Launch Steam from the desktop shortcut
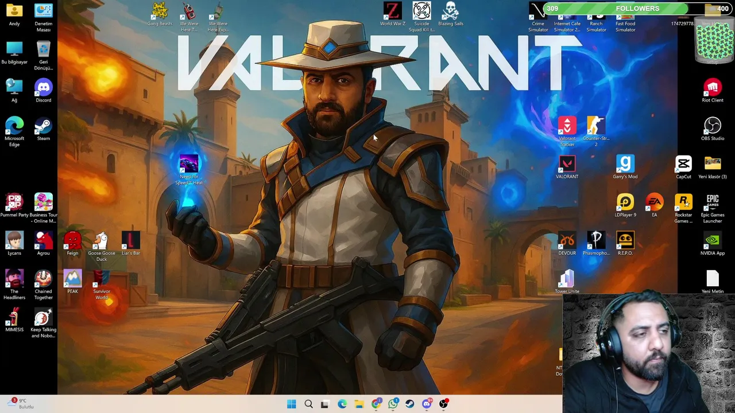The width and height of the screenshot is (735, 413). click(43, 129)
